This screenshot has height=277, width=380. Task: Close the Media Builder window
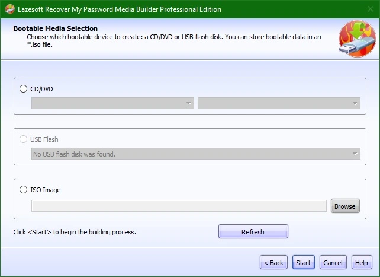[x=371, y=9]
